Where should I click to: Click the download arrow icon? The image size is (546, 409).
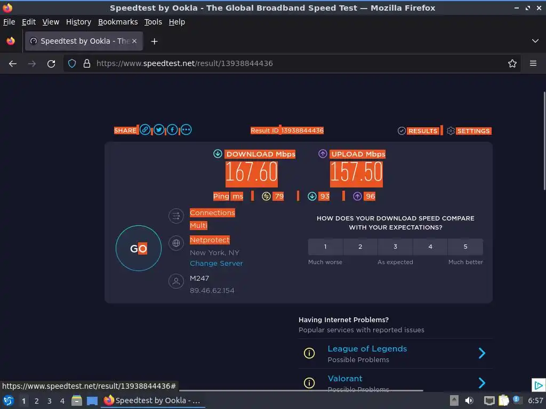pos(218,154)
